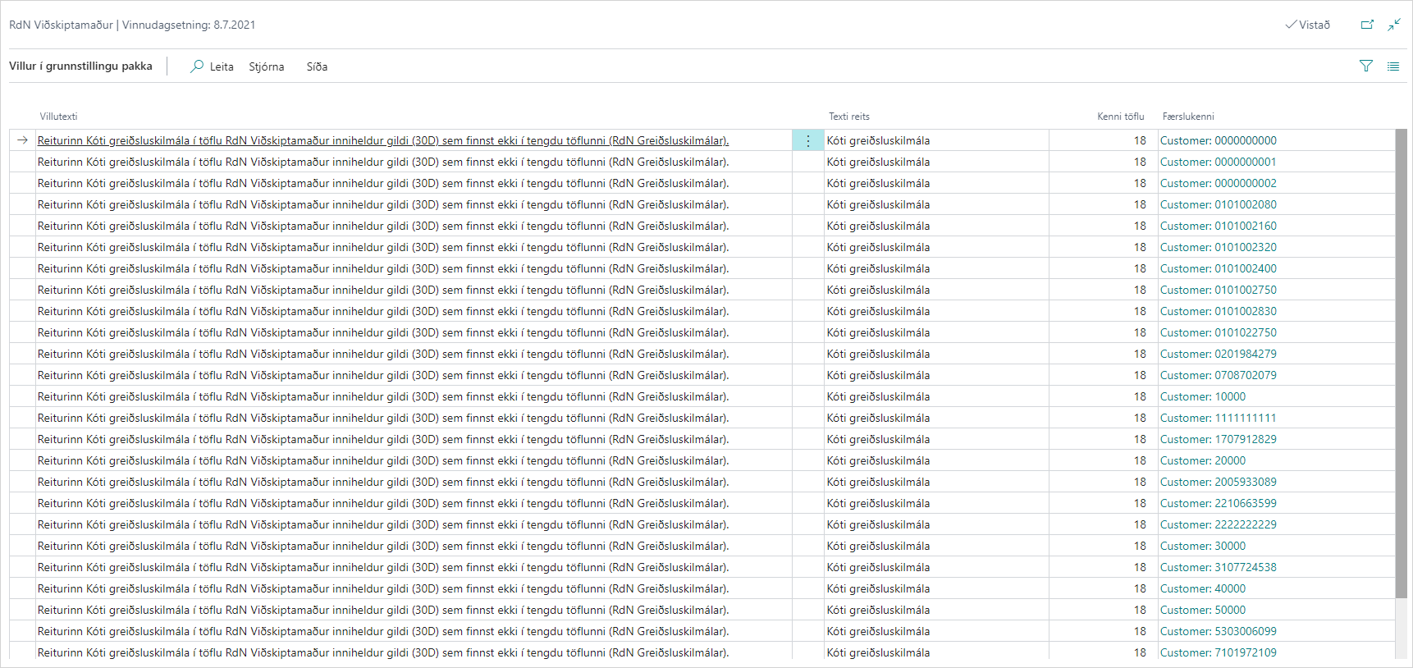Open the Customer: 0000000000 record link
This screenshot has height=668, width=1413.
pos(1218,140)
